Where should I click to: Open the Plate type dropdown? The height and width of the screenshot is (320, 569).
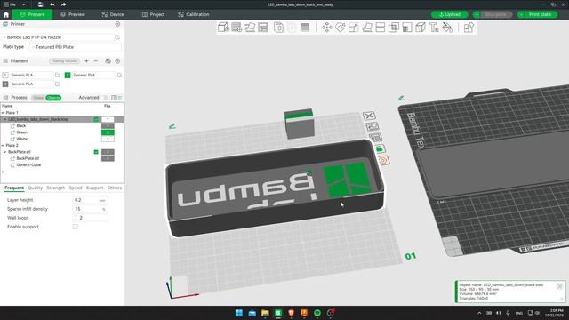click(x=76, y=47)
